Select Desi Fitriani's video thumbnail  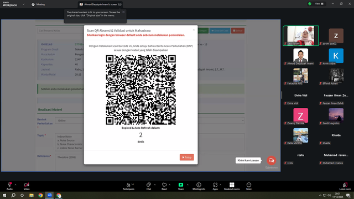pyautogui.click(x=300, y=35)
